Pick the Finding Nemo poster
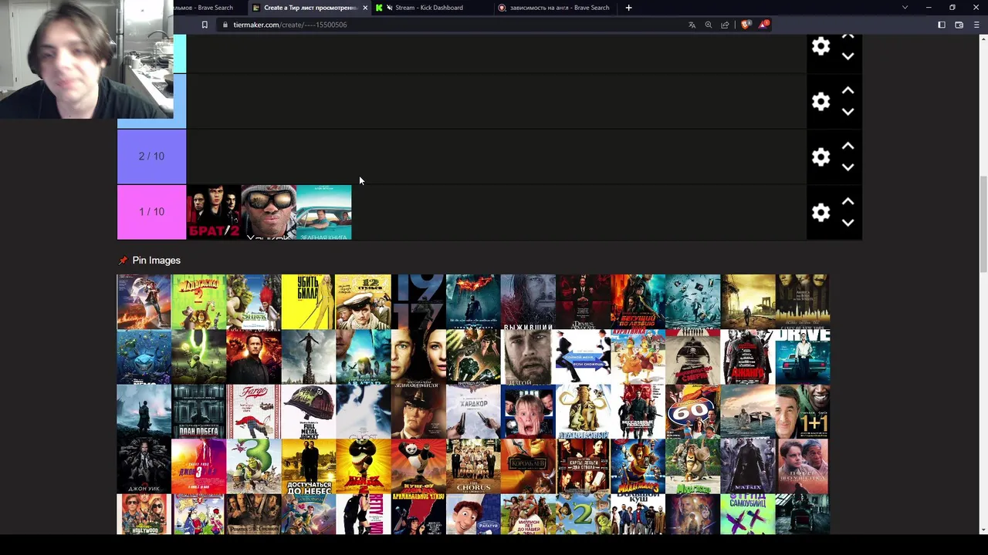 144,357
